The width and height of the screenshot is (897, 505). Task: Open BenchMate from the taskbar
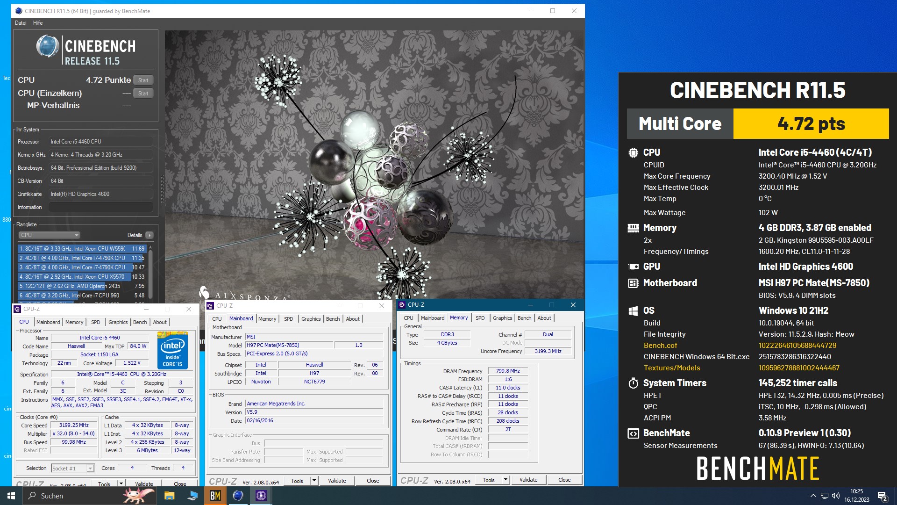pyautogui.click(x=215, y=496)
